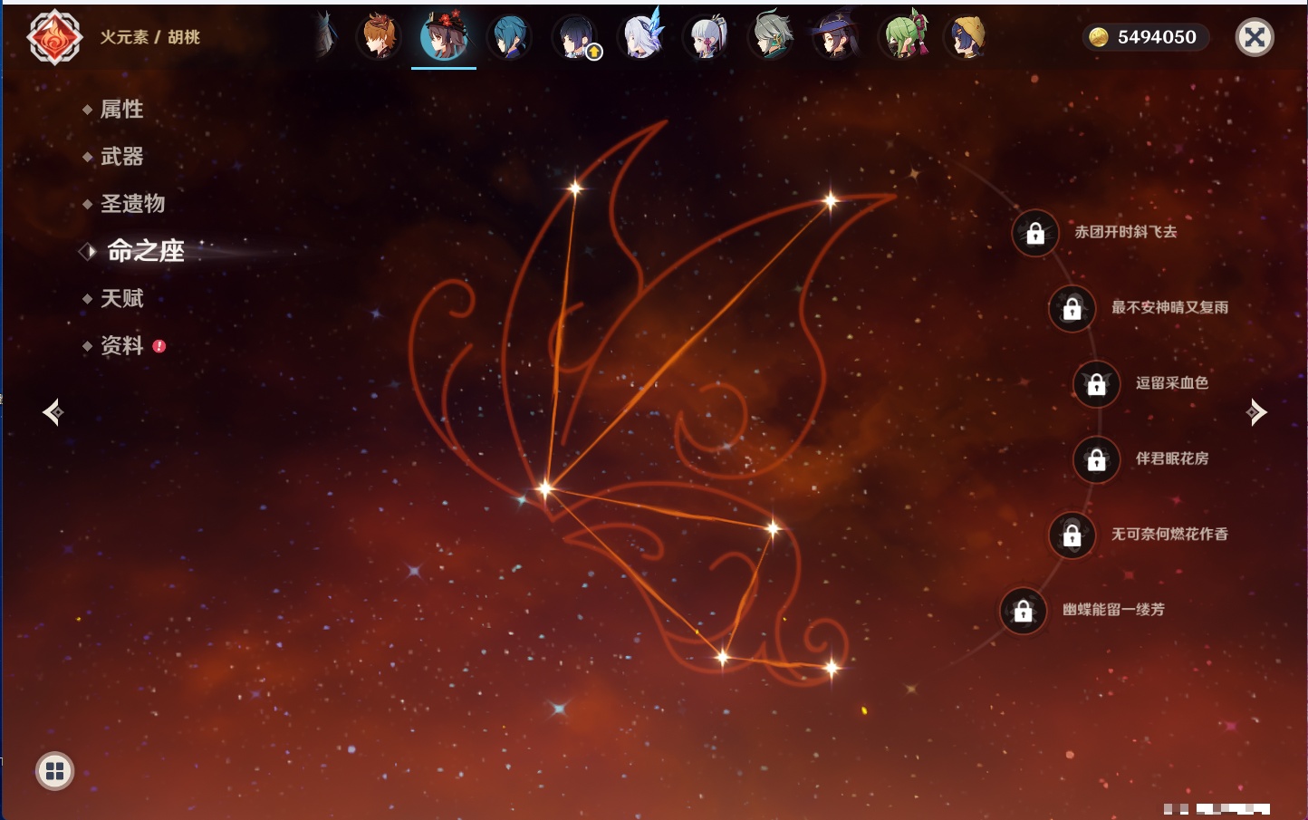Switch to next character with right arrow
1308x820 pixels.
point(1256,412)
